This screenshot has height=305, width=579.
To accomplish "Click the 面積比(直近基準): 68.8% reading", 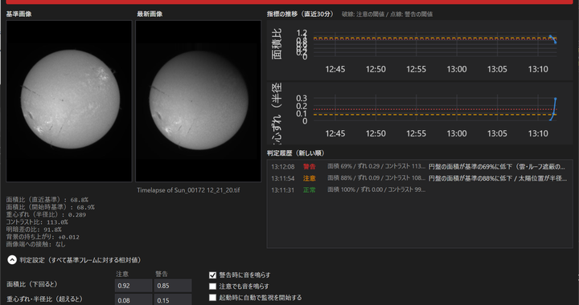I will (x=47, y=200).
